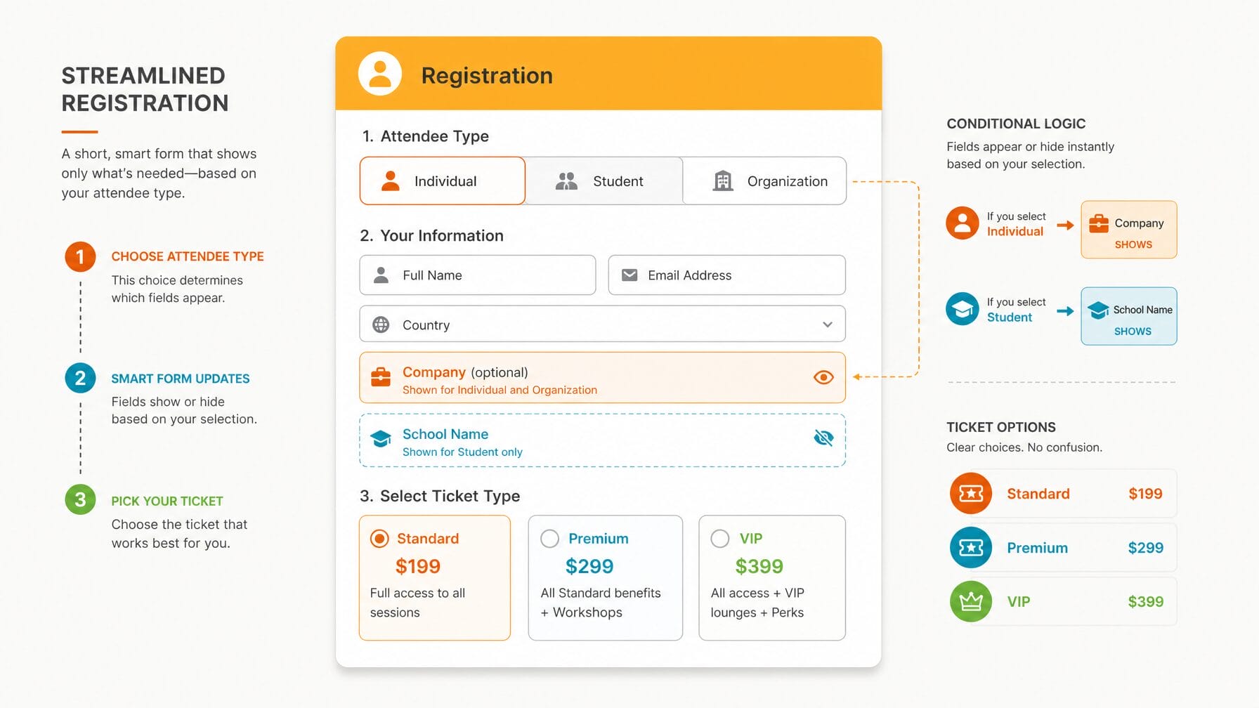Click the 'Shown for Individual and Organization' note
This screenshot has height=708, width=1259.
coord(500,390)
